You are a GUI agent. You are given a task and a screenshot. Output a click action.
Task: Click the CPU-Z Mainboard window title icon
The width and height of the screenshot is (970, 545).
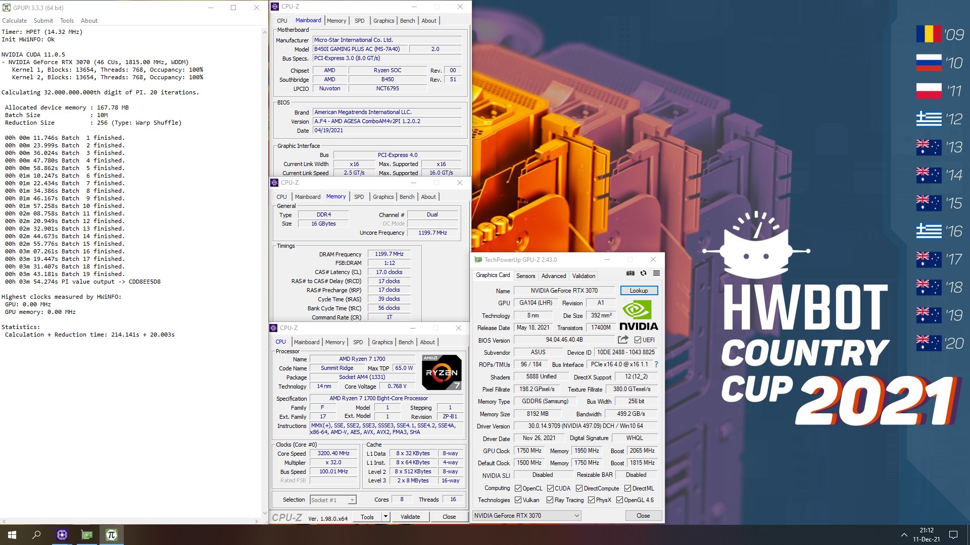(x=275, y=7)
